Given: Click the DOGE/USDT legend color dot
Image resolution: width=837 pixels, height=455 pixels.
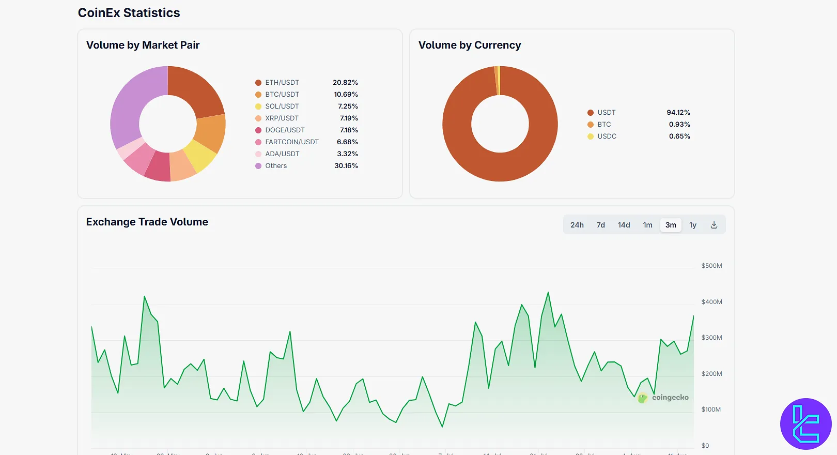Looking at the screenshot, I should [x=258, y=130].
